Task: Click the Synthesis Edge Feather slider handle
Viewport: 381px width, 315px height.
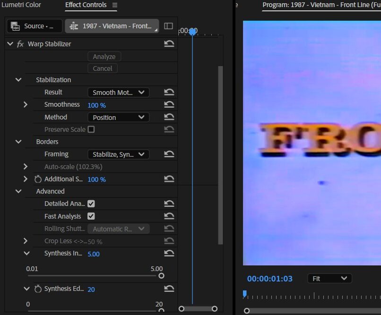Action: click(161, 310)
